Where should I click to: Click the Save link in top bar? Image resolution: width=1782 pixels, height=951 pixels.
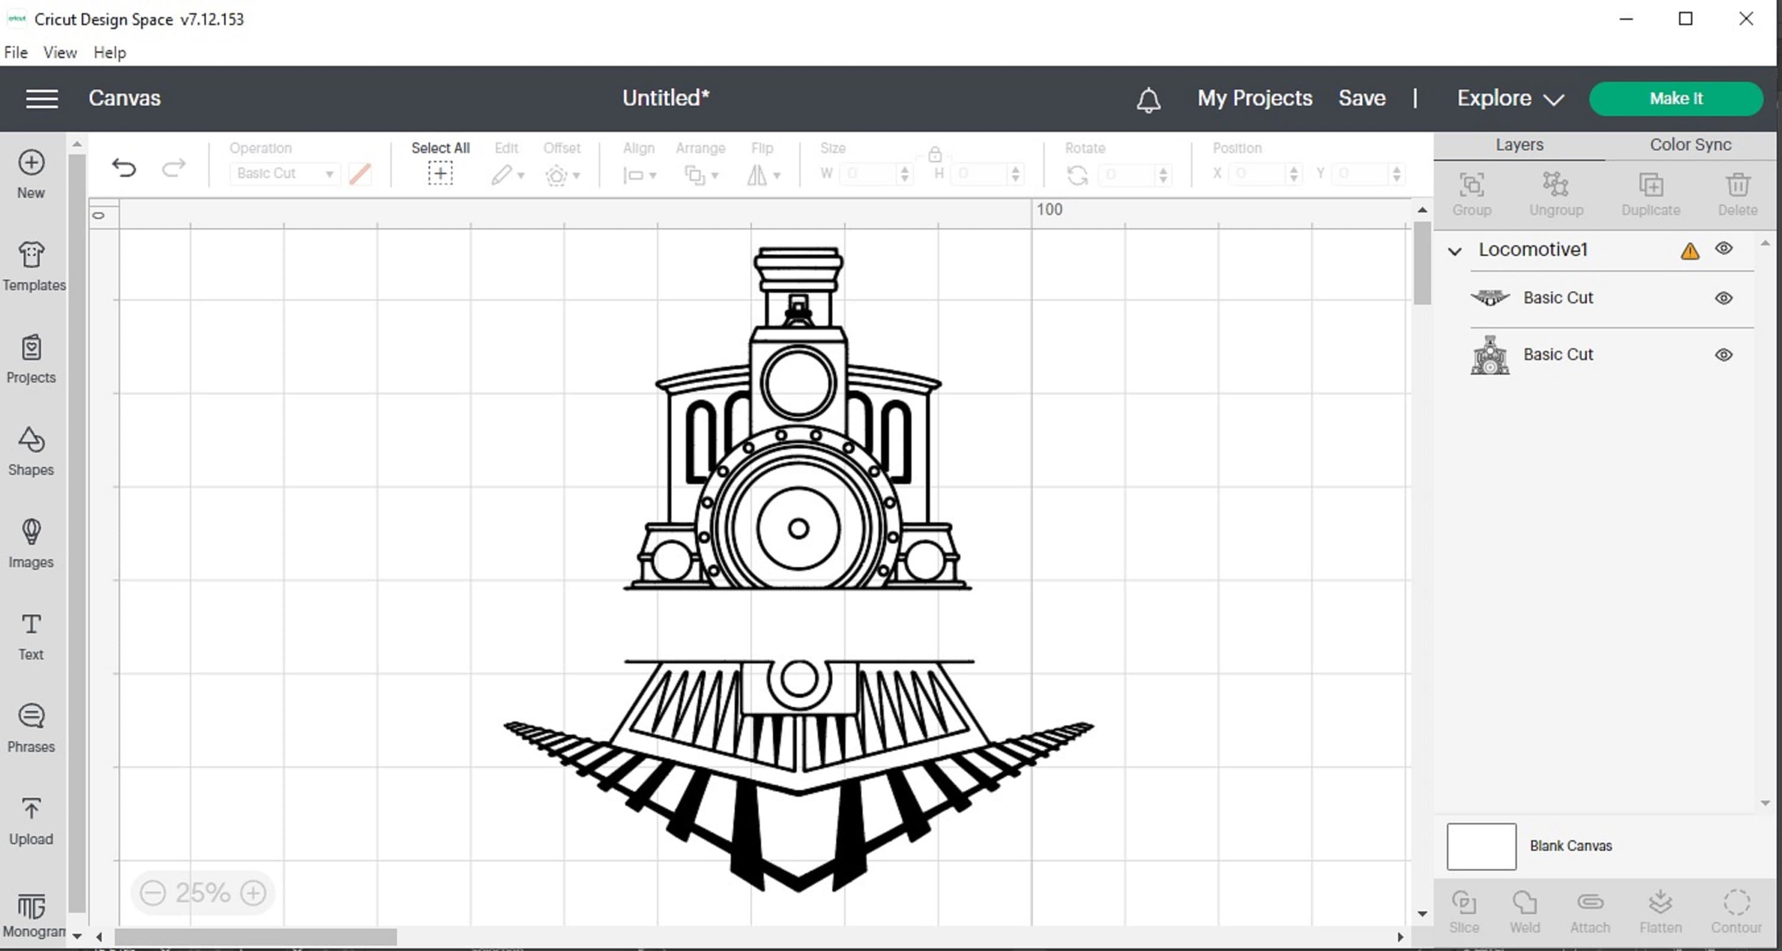(x=1361, y=98)
